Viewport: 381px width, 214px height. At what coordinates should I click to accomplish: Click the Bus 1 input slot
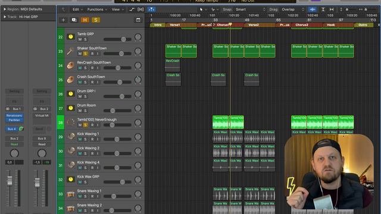17,109
